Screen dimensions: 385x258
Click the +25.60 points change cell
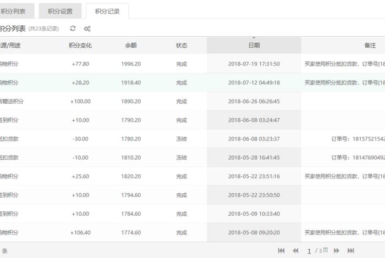coord(80,176)
